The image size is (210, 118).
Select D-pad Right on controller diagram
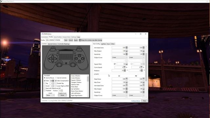[x=55, y=58]
